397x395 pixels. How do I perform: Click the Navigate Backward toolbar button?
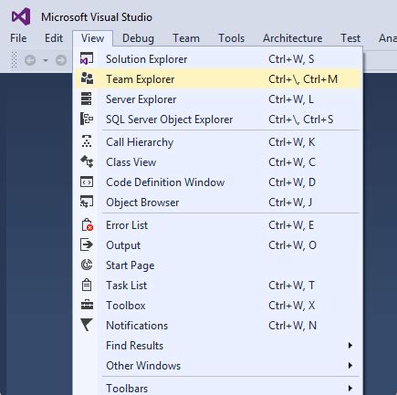(30, 60)
